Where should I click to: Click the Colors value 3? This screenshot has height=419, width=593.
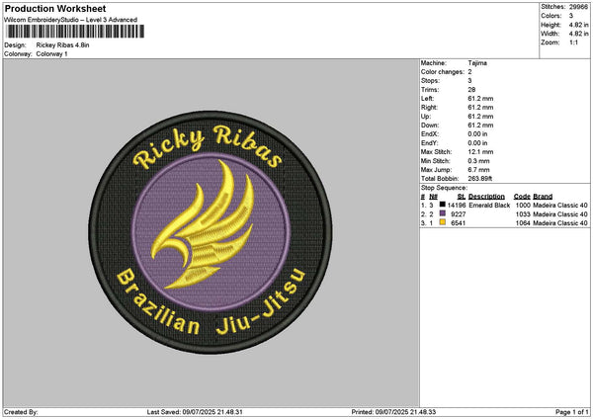570,16
